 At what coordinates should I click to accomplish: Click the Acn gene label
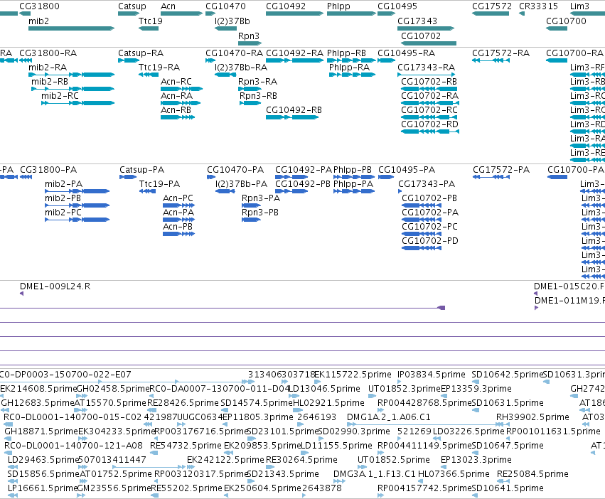tap(168, 6)
